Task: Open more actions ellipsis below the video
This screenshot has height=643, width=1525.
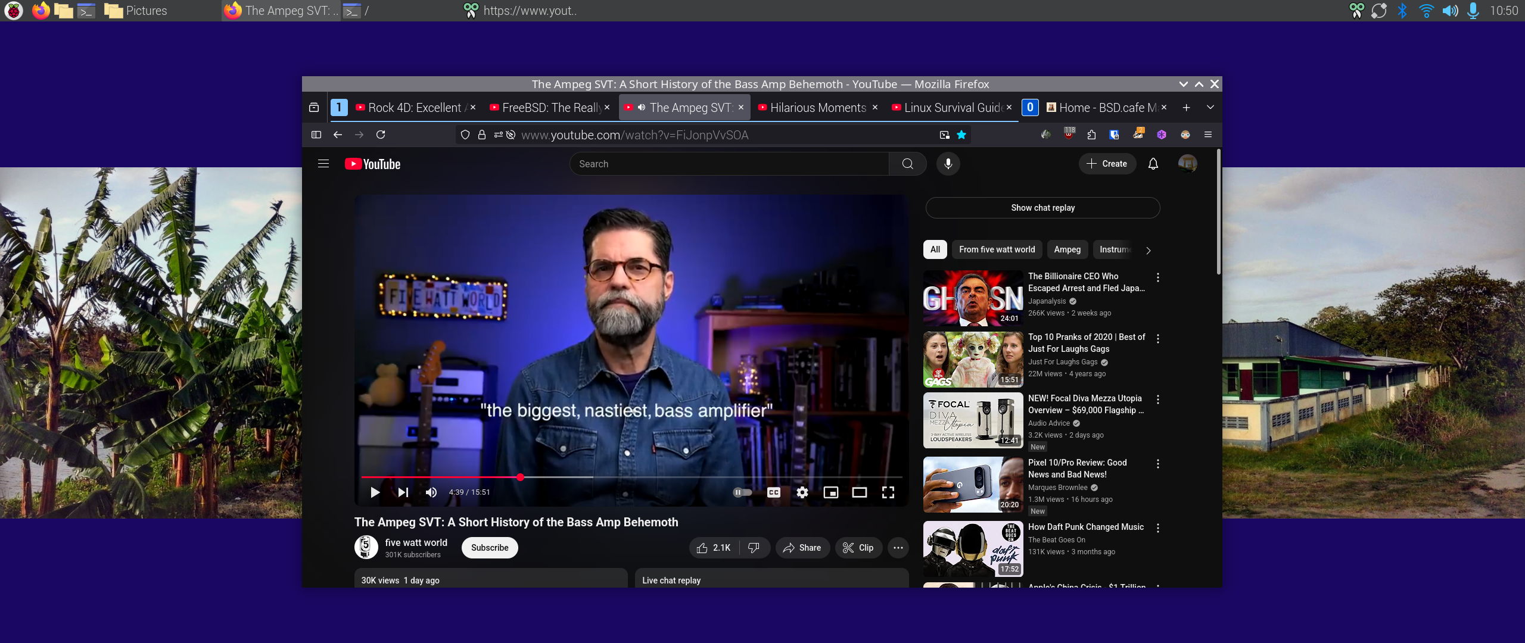Action: click(x=898, y=548)
